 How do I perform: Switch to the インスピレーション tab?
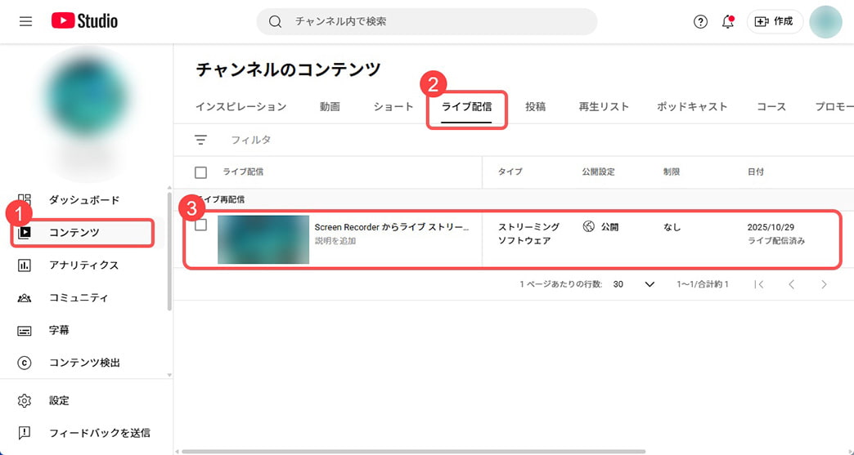coord(240,106)
